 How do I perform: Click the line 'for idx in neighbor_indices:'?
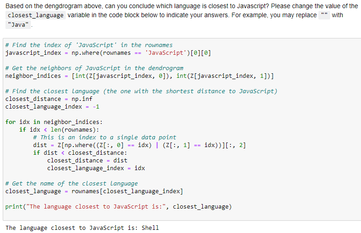pyautogui.click(x=54, y=122)
